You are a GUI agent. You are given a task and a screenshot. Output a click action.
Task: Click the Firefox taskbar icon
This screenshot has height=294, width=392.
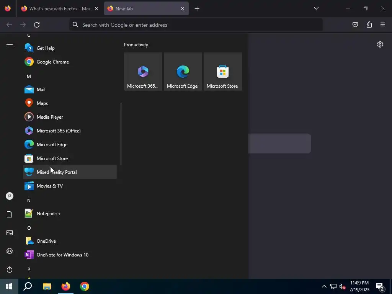[66, 286]
